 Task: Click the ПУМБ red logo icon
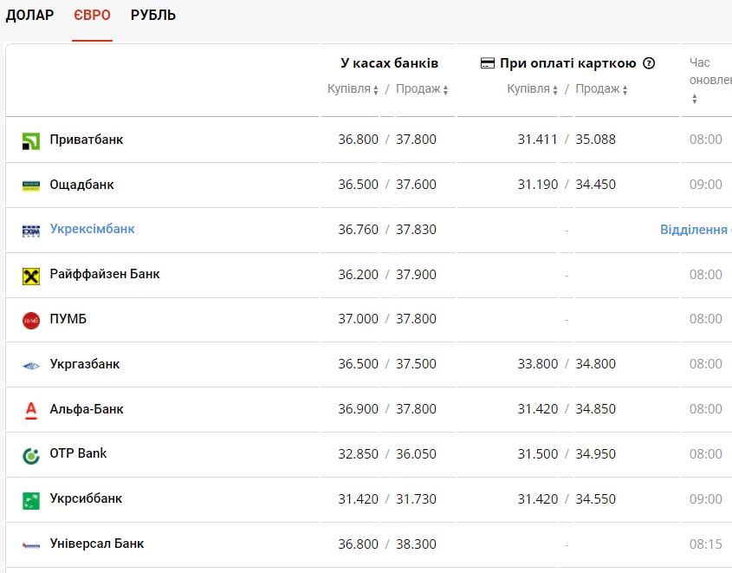(x=31, y=321)
